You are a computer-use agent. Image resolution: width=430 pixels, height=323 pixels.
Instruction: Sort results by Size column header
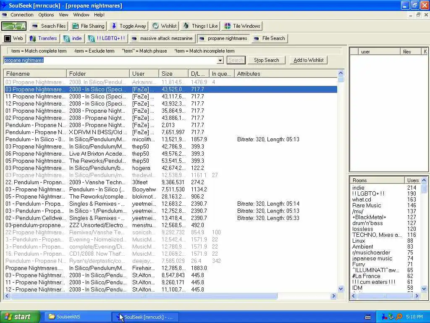tap(173, 74)
